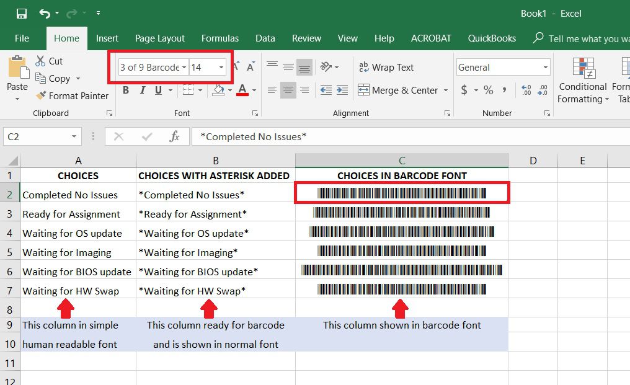Open the text Orientation options
The height and width of the screenshot is (385, 630).
point(329,67)
